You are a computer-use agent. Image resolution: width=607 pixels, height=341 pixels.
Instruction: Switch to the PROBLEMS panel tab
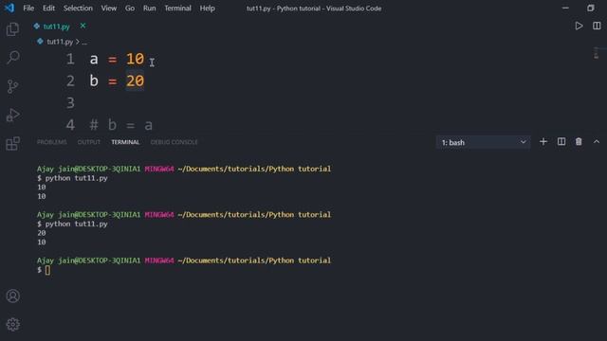click(51, 142)
